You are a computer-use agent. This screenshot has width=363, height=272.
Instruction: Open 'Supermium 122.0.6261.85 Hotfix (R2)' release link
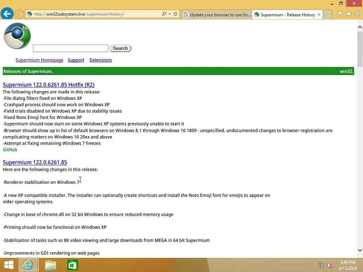point(49,85)
